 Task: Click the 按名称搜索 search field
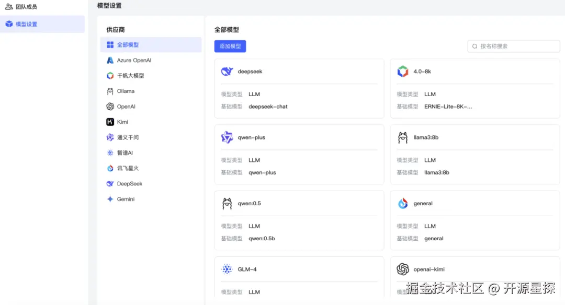tap(513, 46)
